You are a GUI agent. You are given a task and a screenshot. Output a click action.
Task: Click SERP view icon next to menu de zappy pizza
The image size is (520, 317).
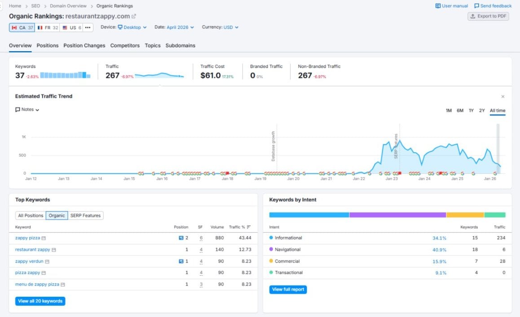pyautogui.click(x=63, y=285)
